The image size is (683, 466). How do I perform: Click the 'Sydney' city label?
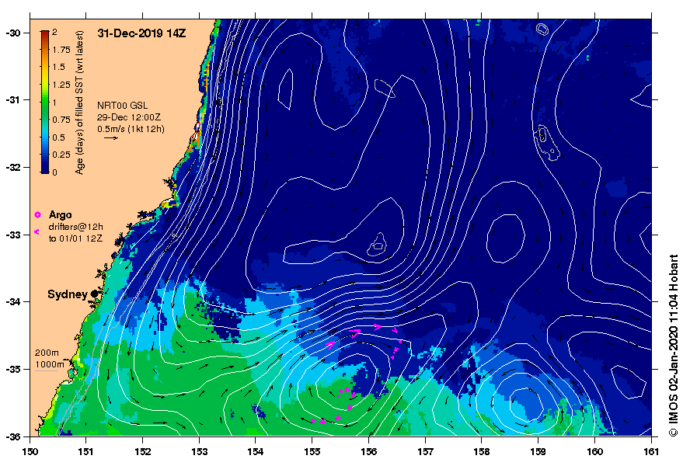68,294
